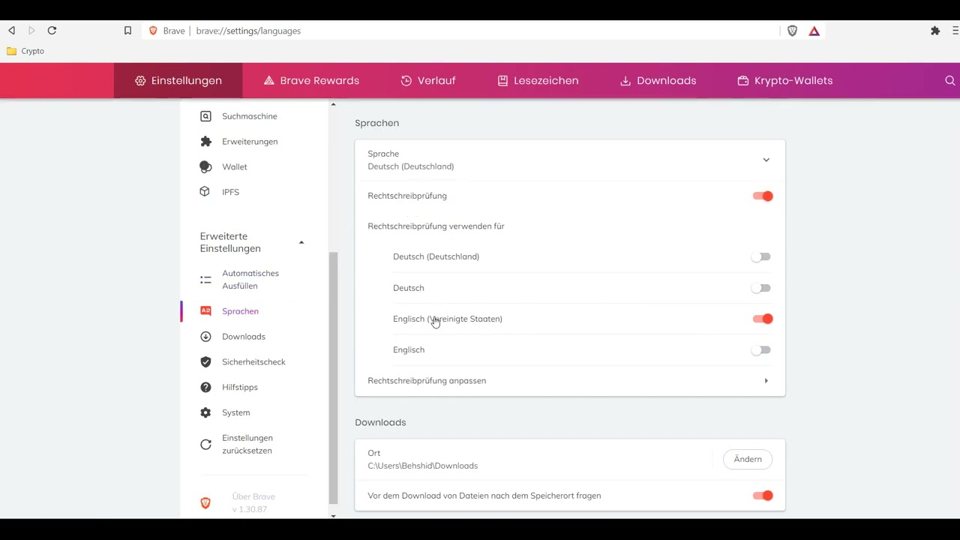Enable the Englisch spell check toggle

[x=761, y=350]
